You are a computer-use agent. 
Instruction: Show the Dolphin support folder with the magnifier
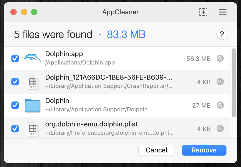220,105
